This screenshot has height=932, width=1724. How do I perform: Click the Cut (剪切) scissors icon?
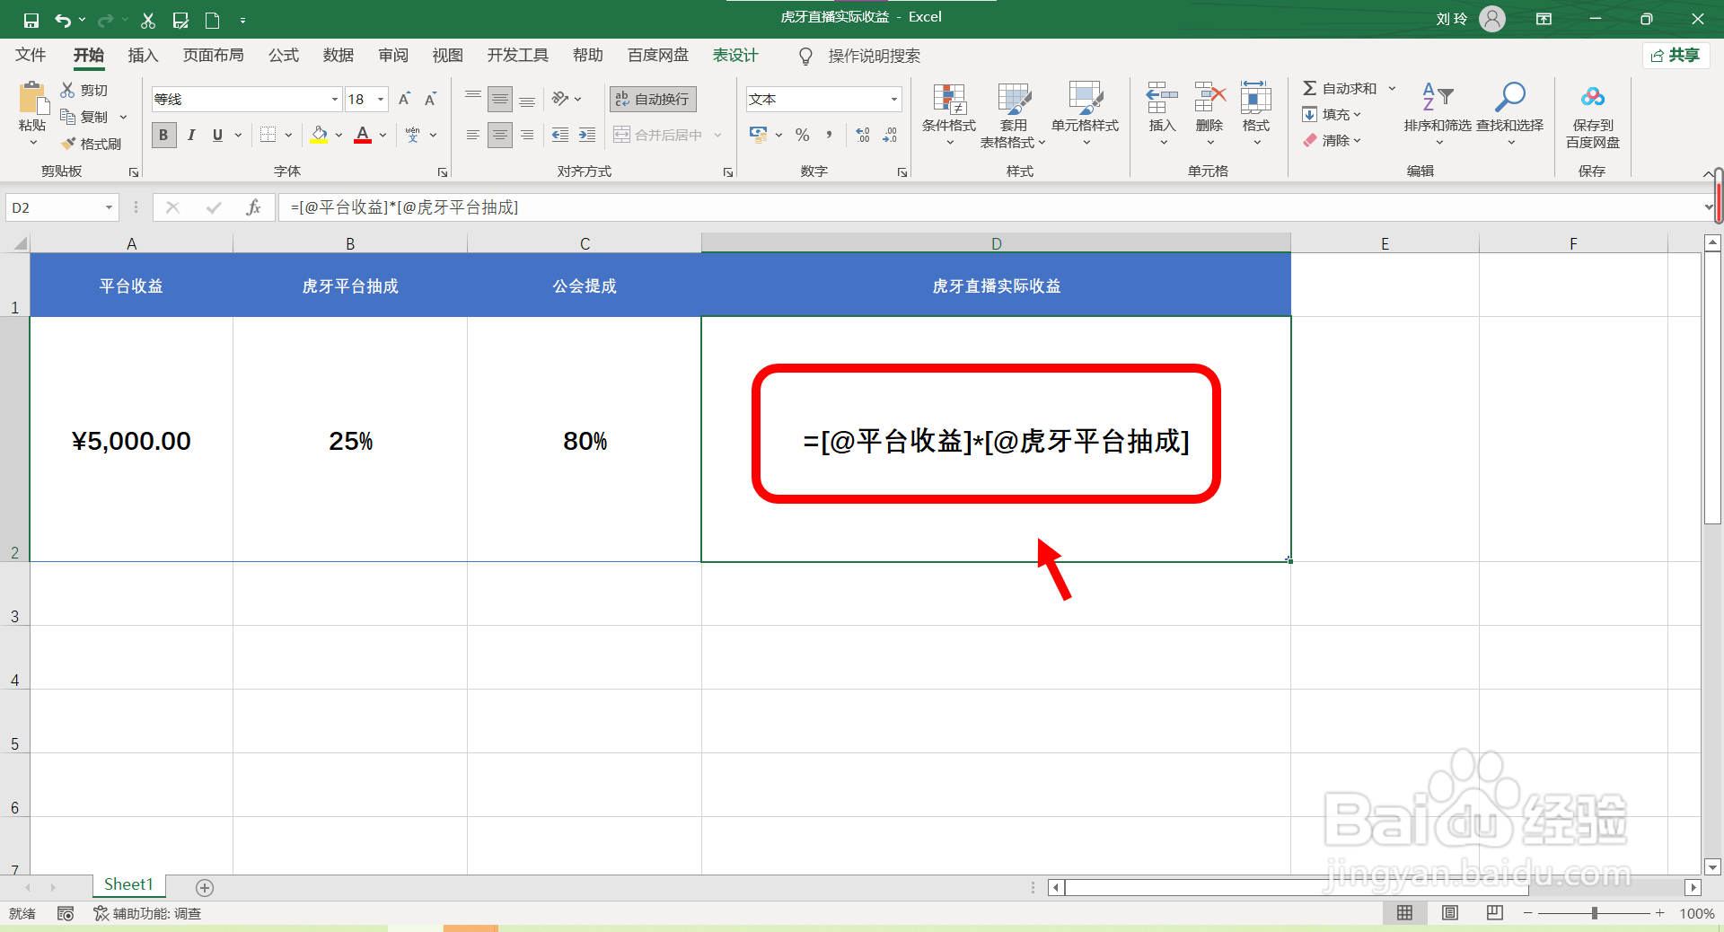67,90
